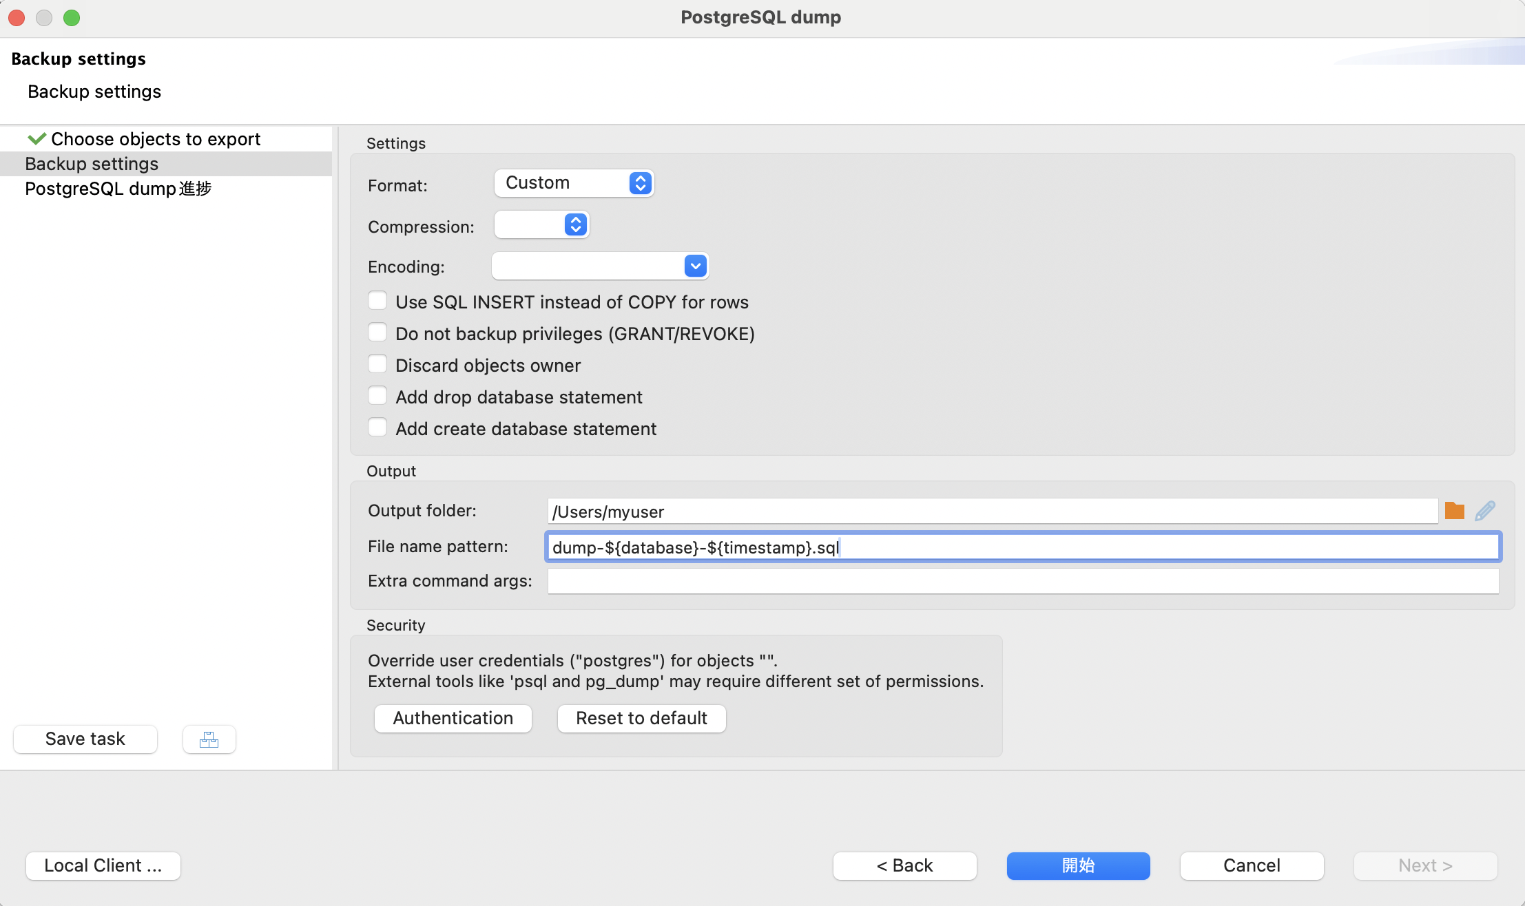Enable Discard objects owner option

[x=377, y=364]
